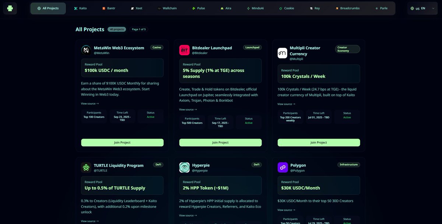Viewport: 442px width, 224px height.
Task: Click Active status on Bitdealer card
Action: (249, 123)
